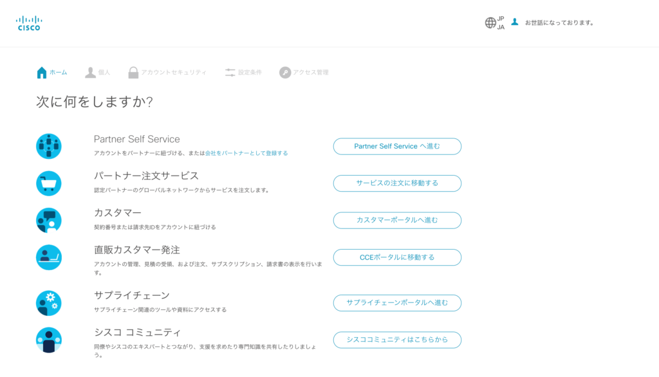Screen dimensions: 659x377
Task: Click the 契約番号または請求先ID description text
Action: coord(154,227)
